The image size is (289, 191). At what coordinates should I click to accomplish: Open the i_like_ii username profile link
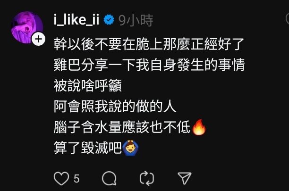point(76,19)
